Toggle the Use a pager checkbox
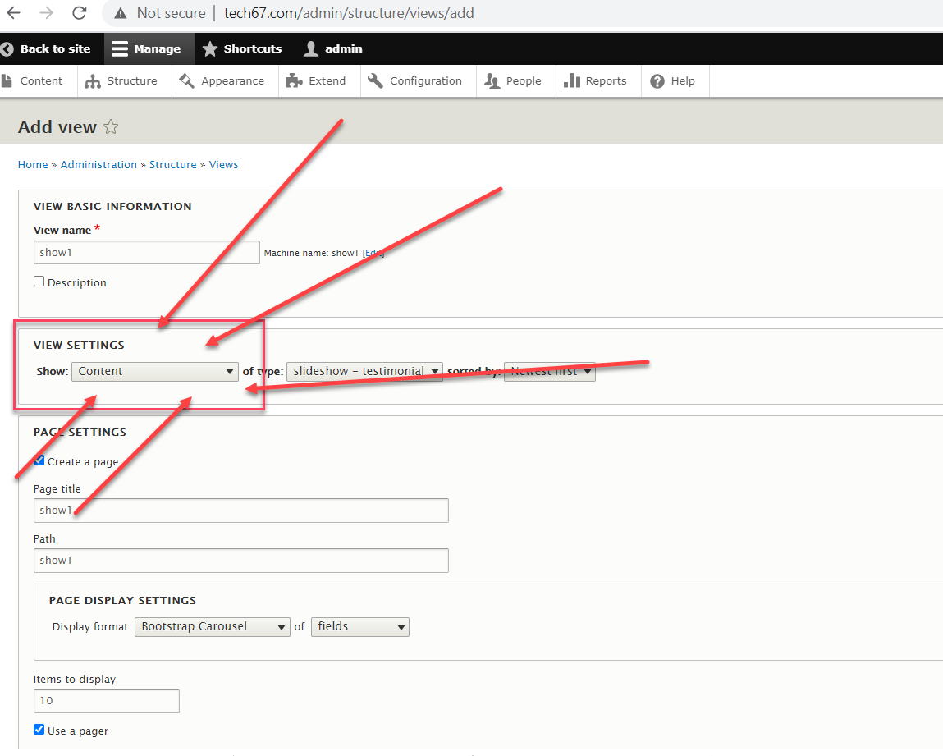943x756 pixels. 39,730
